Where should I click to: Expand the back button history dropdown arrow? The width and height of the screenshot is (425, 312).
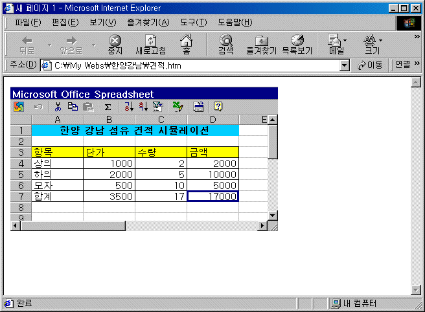50,45
